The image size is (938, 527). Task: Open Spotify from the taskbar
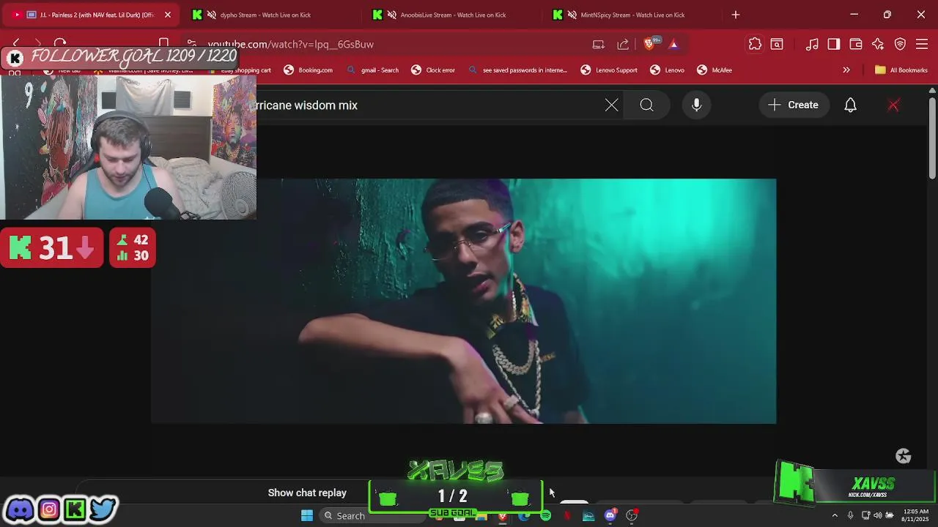tap(545, 515)
